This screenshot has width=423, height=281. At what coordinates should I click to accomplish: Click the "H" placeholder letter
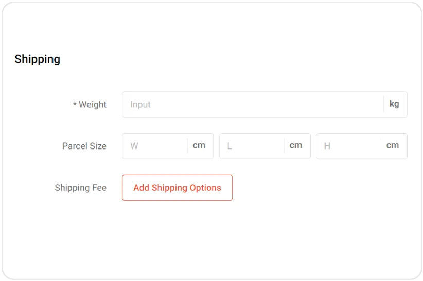pos(327,146)
